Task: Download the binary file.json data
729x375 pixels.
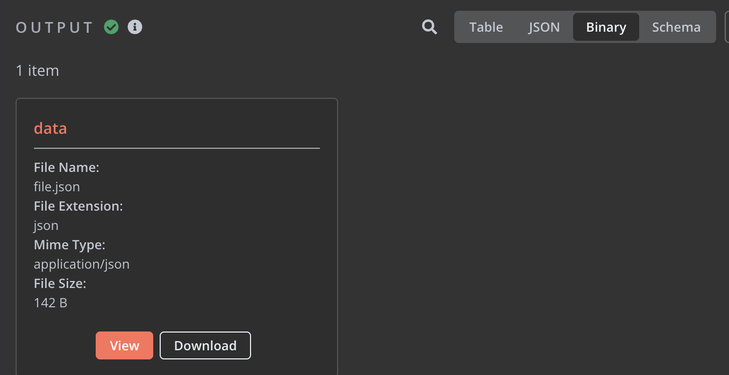Action: point(205,345)
